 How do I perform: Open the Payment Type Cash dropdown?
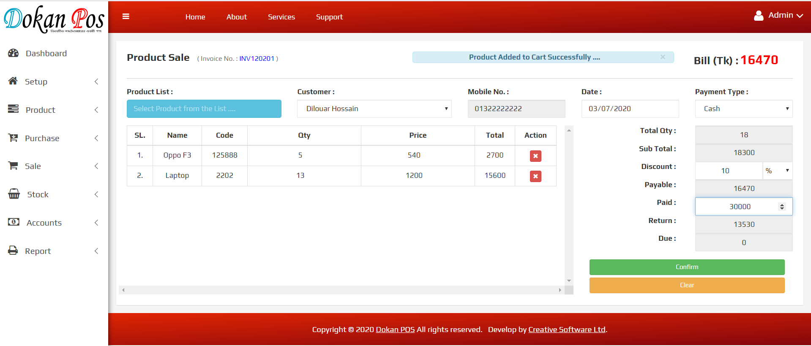[x=743, y=109]
